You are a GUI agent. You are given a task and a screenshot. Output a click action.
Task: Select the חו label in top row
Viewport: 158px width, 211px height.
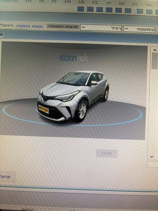108,3
